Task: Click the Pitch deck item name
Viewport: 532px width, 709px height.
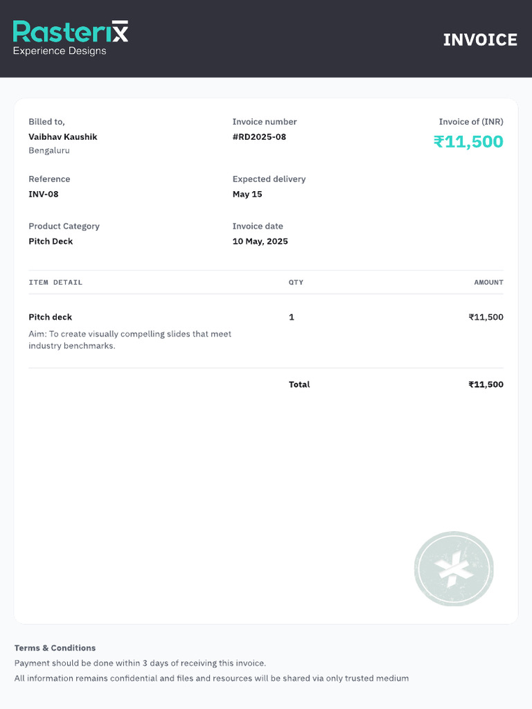Action: [x=51, y=317]
